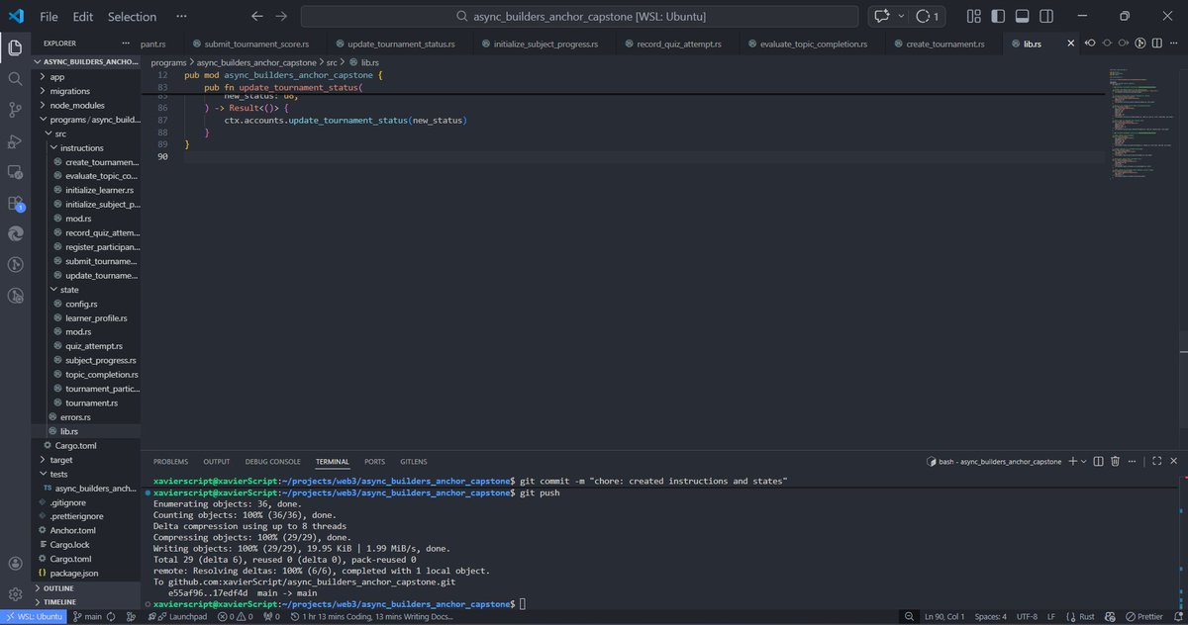1188x625 pixels.
Task: Switch to the GITLENS panel tab
Action: [414, 462]
